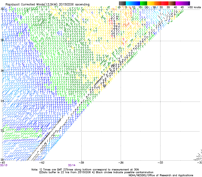Click the note "Black circles indicate possible contamination"
This screenshot has width=202, height=177.
pos(124,172)
